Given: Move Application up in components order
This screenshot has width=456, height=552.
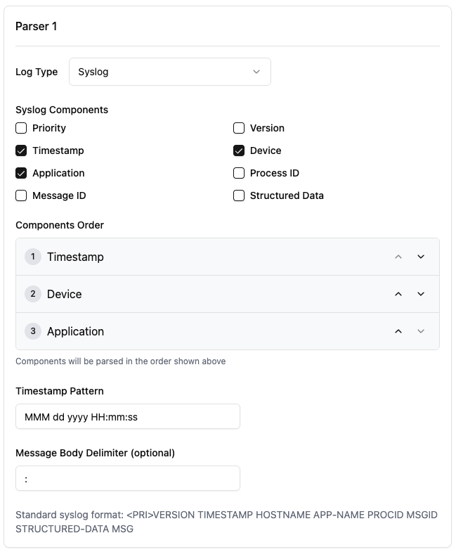Looking at the screenshot, I should pyautogui.click(x=398, y=331).
